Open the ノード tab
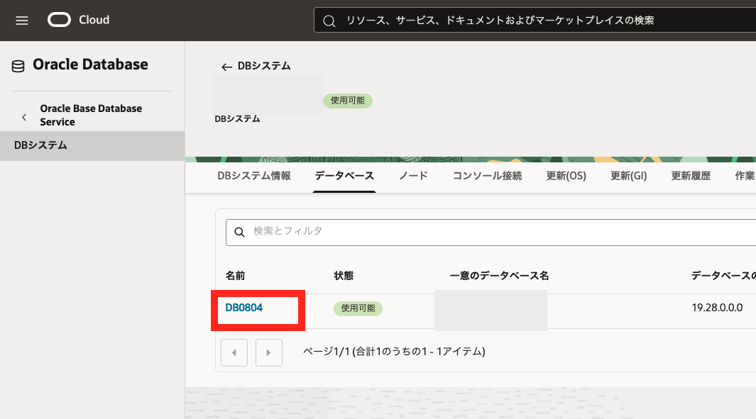The height and width of the screenshot is (419, 756). [413, 176]
